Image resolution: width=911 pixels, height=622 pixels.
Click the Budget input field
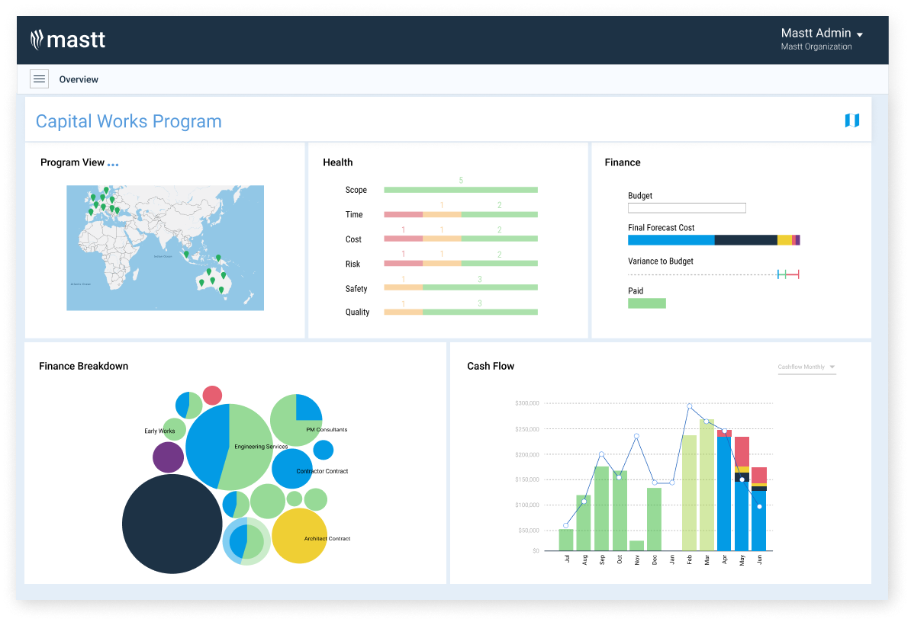pos(686,207)
